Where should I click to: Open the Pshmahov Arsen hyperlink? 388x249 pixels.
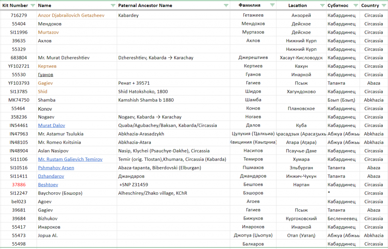tap(56, 168)
